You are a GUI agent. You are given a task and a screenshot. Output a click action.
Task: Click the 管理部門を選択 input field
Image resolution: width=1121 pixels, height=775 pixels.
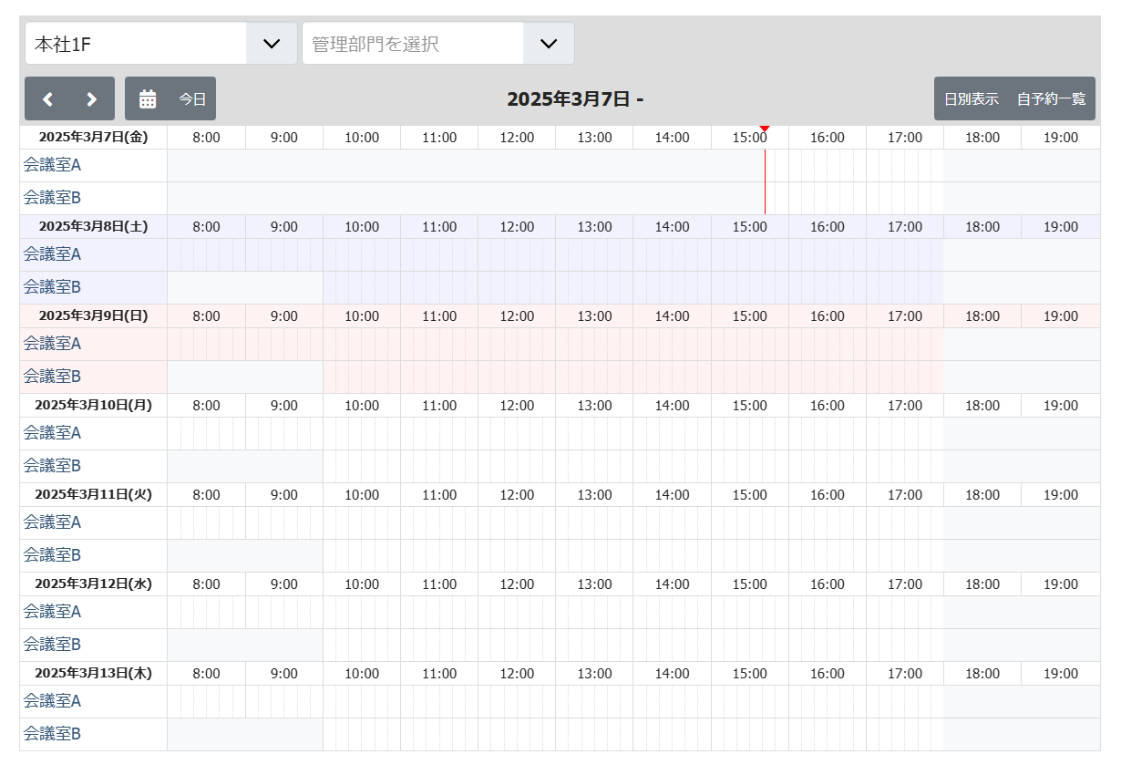coord(414,44)
